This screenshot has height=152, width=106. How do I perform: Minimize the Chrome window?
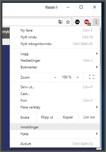[68, 7]
